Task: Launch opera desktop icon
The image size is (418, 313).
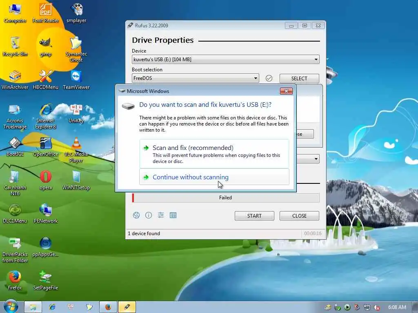Action: point(46,181)
